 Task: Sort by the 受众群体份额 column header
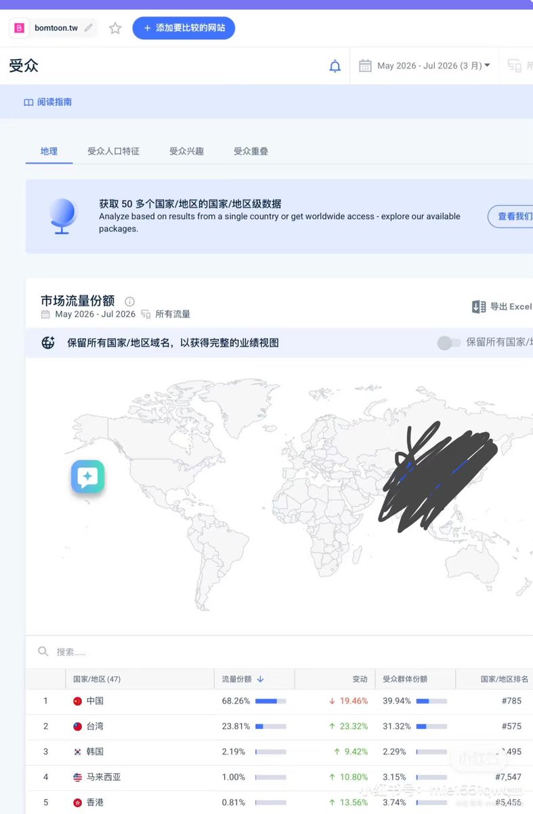(x=405, y=679)
